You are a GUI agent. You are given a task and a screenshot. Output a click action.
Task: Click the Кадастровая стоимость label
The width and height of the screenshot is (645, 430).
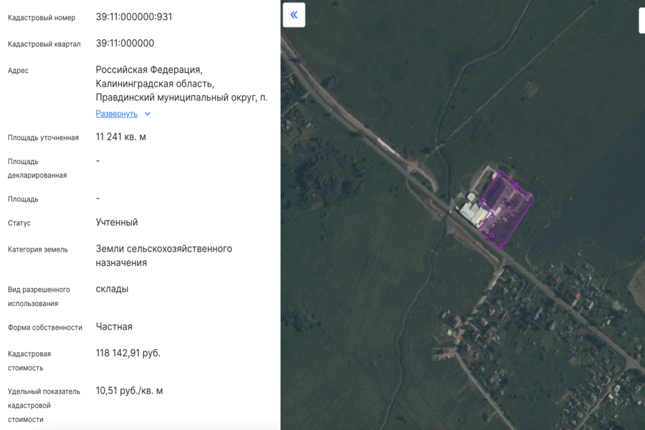pos(29,360)
